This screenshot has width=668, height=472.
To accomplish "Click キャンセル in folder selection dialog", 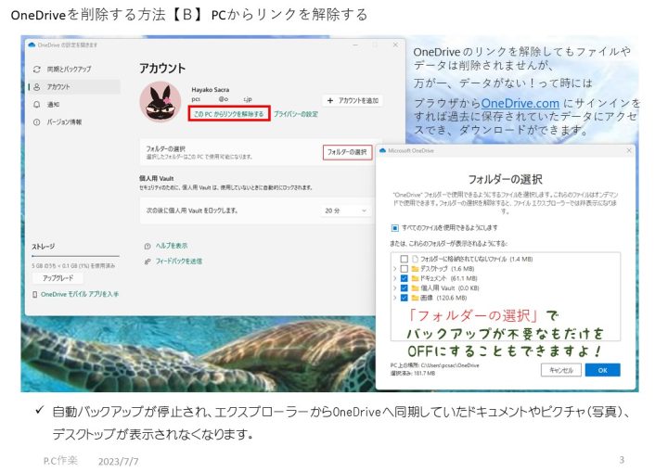I will (x=561, y=370).
